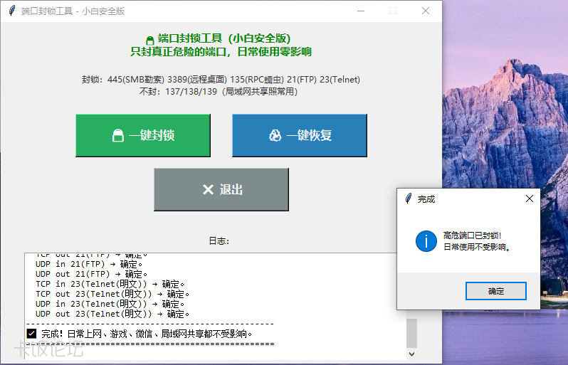The image size is (568, 365).
Task: Click log line 'TCP out 23(Telnet(明文)) → 确定。'
Action: click(x=112, y=294)
